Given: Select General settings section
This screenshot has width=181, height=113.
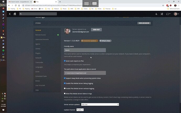Looking at the screenshot, I should point(38,30).
